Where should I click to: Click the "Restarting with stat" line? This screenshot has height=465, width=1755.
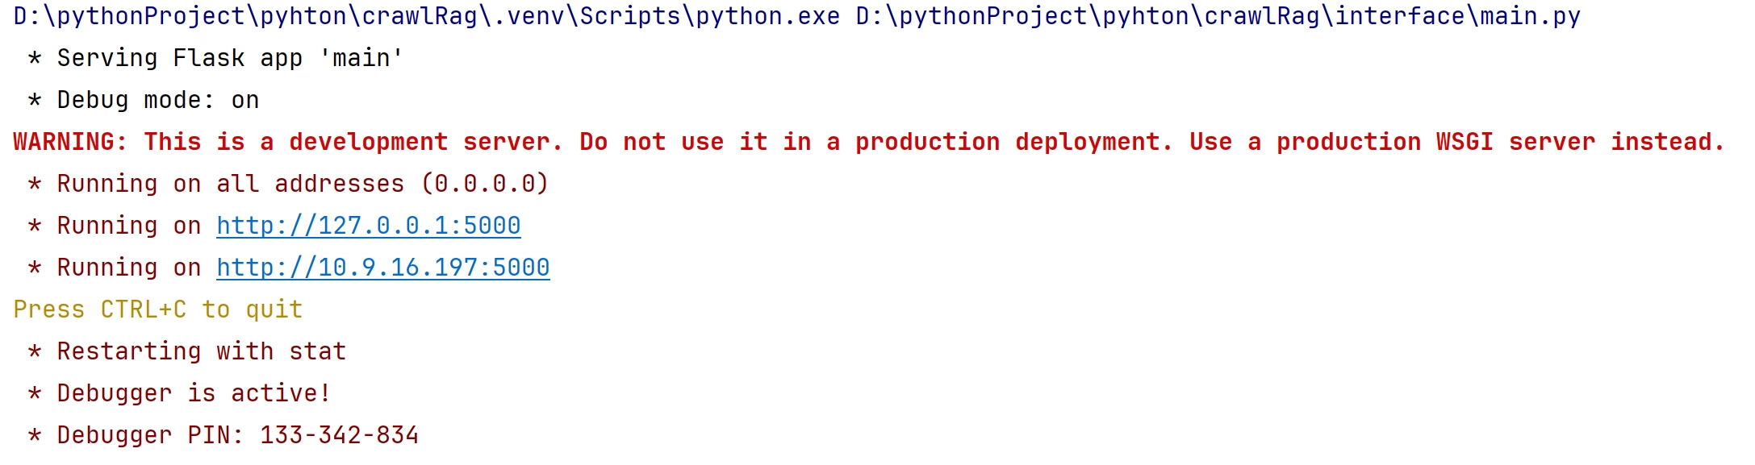point(201,351)
